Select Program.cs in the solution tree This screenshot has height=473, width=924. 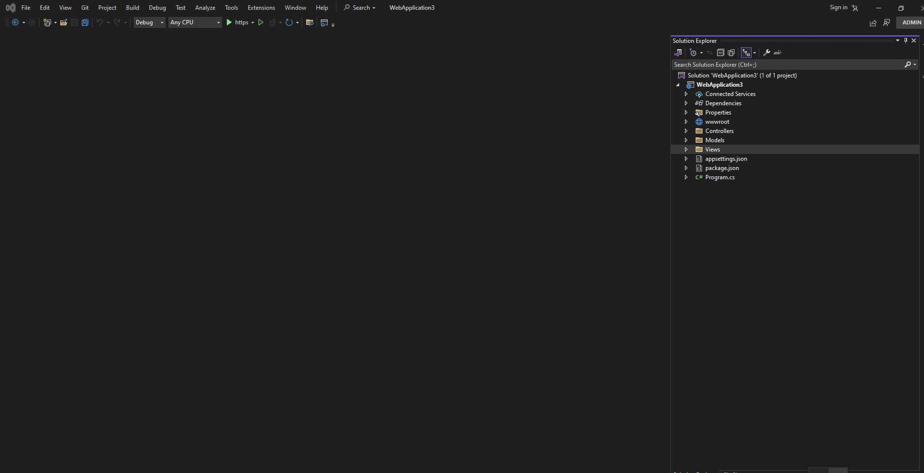(720, 177)
